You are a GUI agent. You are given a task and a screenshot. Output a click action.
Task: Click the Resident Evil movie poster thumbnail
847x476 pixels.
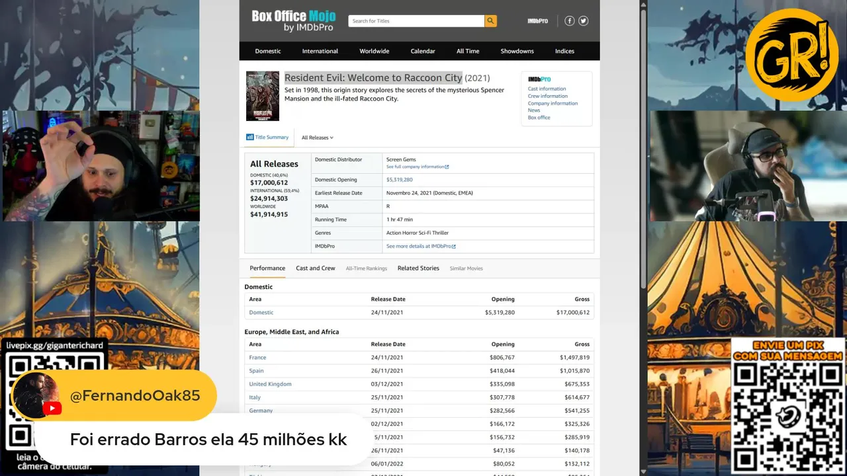pyautogui.click(x=263, y=96)
